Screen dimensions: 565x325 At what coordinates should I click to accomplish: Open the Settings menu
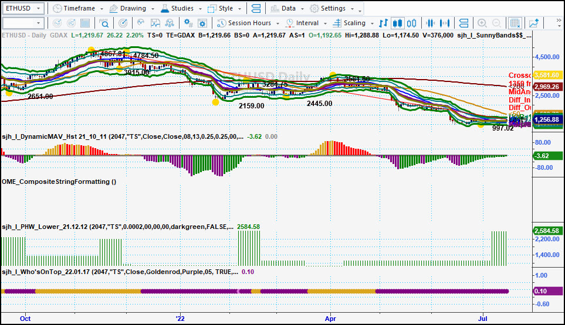coord(328,8)
